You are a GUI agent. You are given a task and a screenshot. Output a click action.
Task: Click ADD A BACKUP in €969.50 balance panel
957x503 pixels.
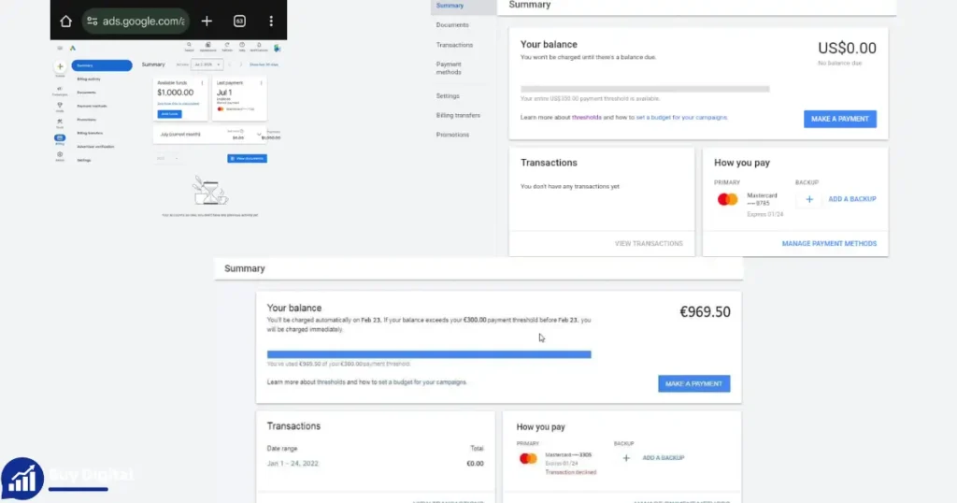[x=664, y=458]
